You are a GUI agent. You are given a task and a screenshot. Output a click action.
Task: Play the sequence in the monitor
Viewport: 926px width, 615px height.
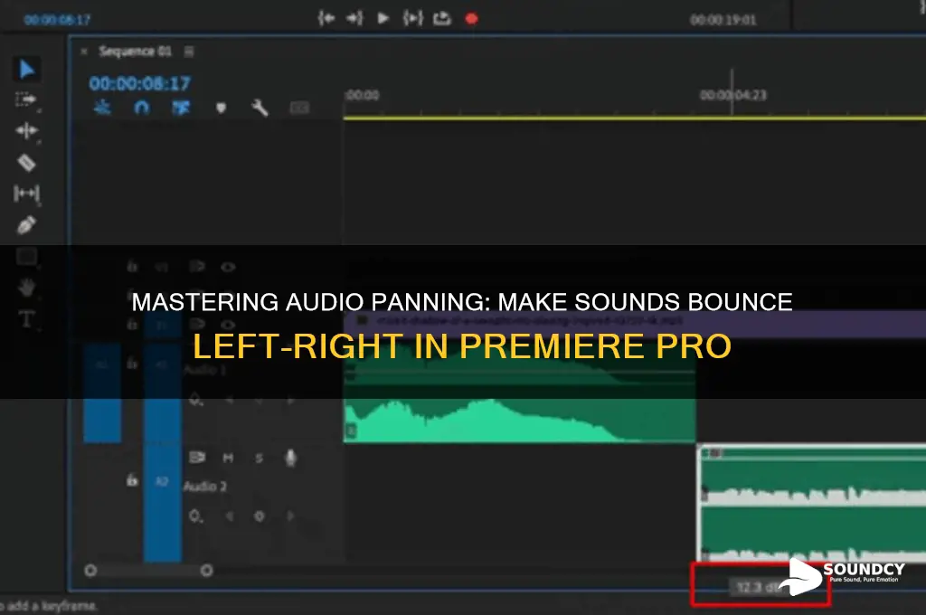click(383, 19)
